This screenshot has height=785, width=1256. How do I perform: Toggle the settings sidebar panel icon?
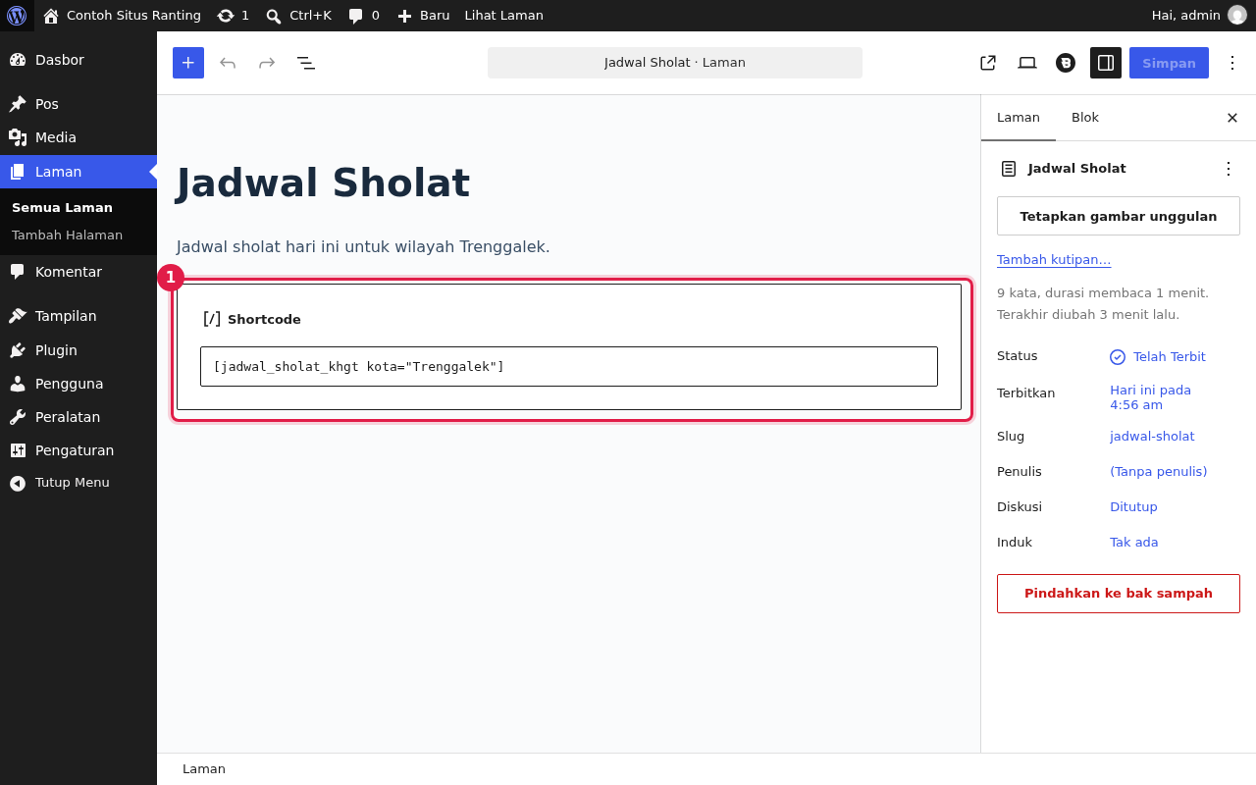click(x=1106, y=63)
